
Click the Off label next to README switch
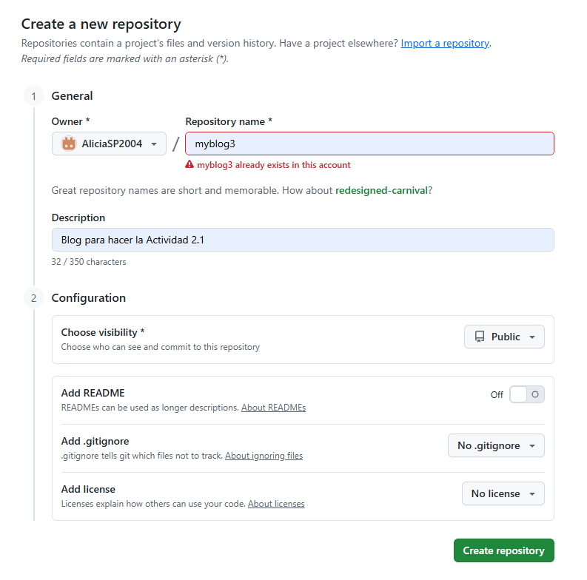point(497,395)
